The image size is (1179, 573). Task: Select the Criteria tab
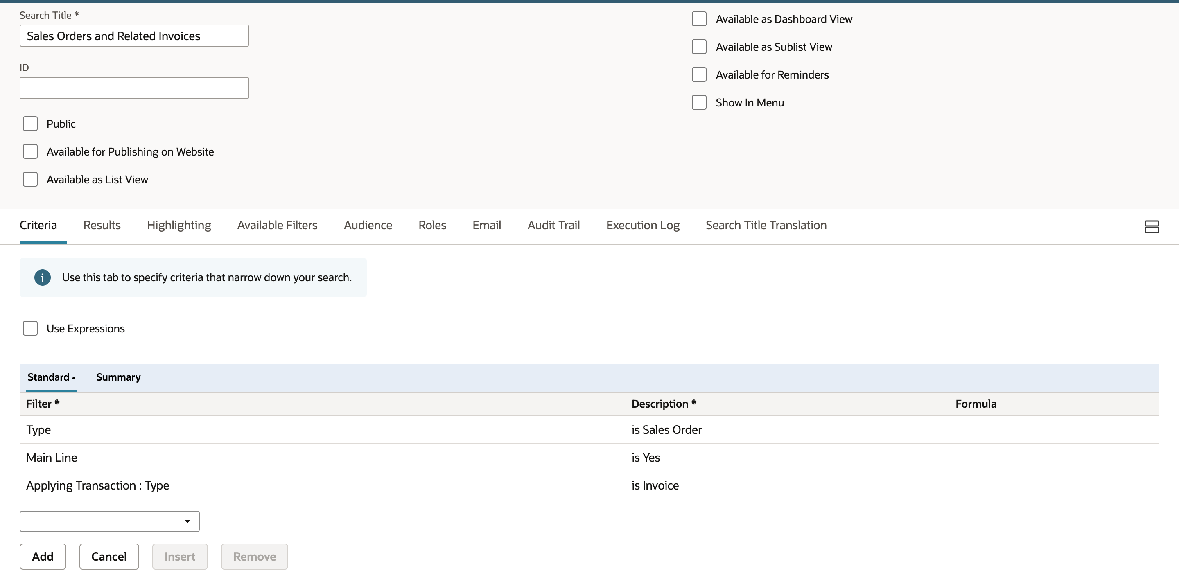point(38,225)
